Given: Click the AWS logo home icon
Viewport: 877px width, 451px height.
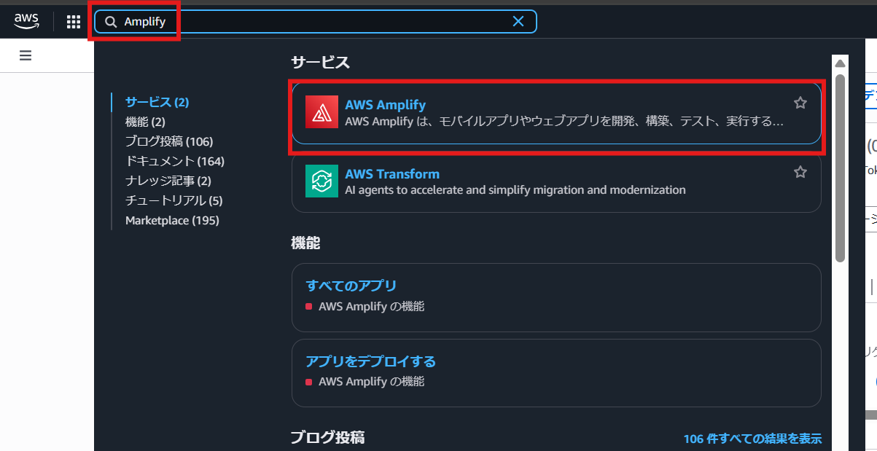Looking at the screenshot, I should click(x=26, y=21).
